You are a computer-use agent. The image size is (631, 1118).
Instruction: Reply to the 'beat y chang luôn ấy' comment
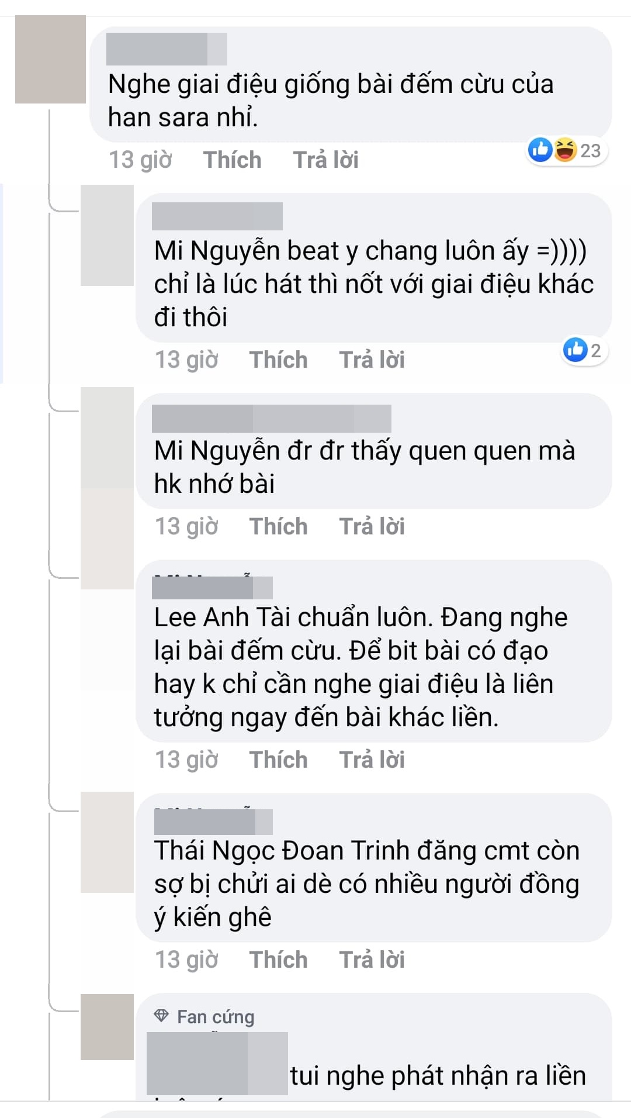372,360
